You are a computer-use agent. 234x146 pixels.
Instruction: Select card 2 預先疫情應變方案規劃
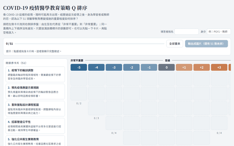(35, 92)
